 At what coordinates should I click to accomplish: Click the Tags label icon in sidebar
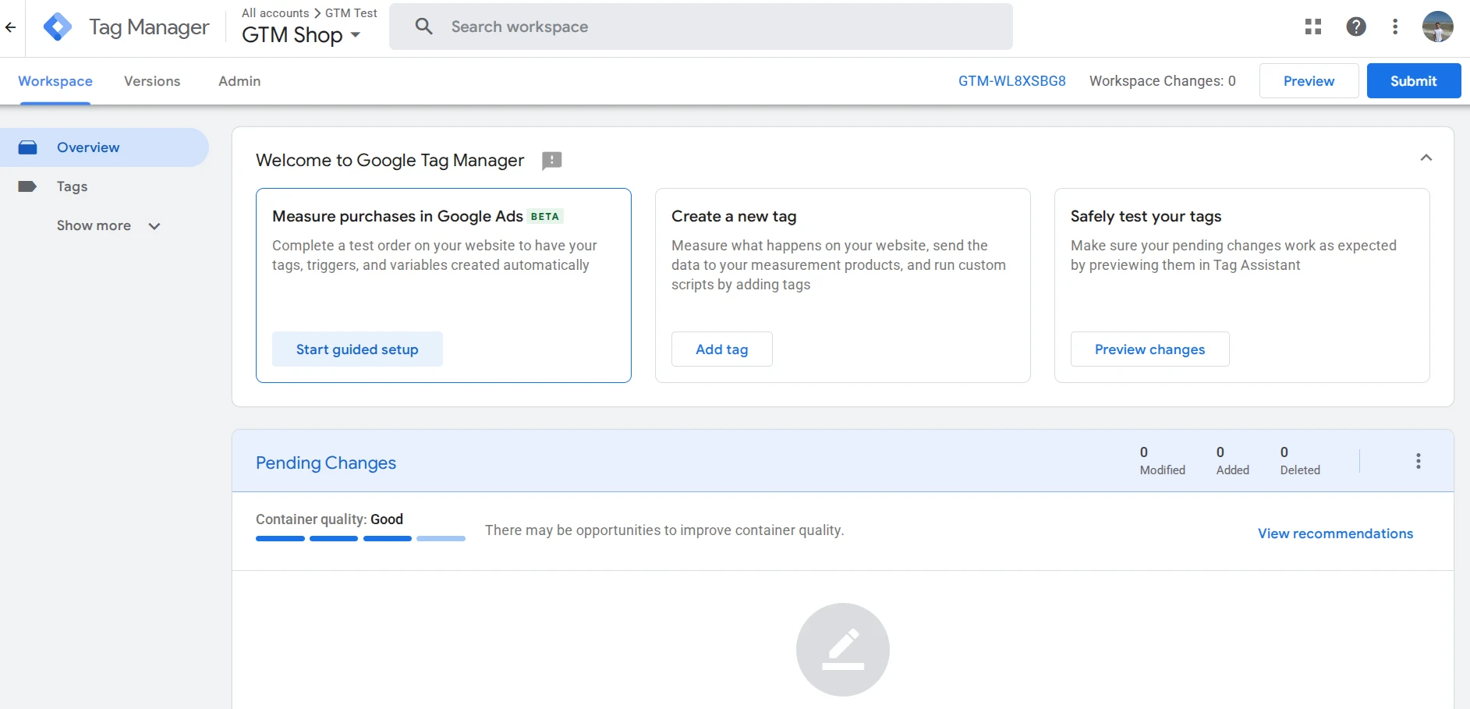[27, 186]
